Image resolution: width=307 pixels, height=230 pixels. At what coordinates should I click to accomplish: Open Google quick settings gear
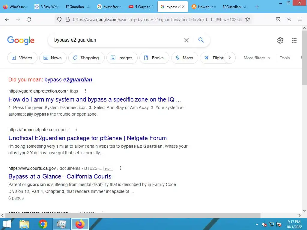[280, 40]
